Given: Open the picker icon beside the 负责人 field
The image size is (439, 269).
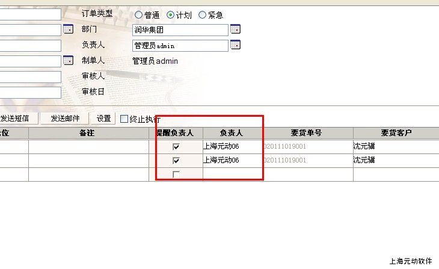Looking at the screenshot, I should tap(235, 45).
